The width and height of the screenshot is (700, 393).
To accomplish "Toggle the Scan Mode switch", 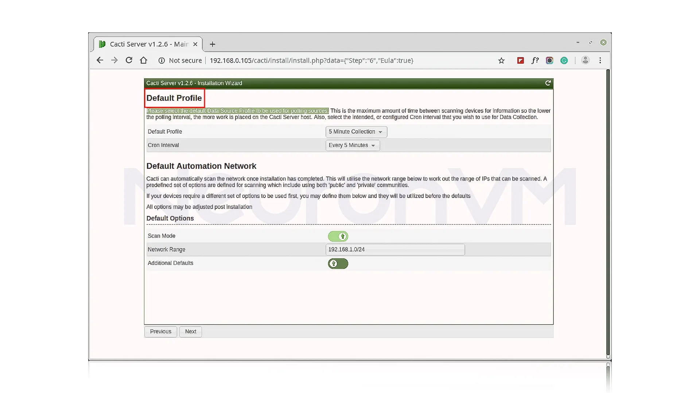I will 338,237.
